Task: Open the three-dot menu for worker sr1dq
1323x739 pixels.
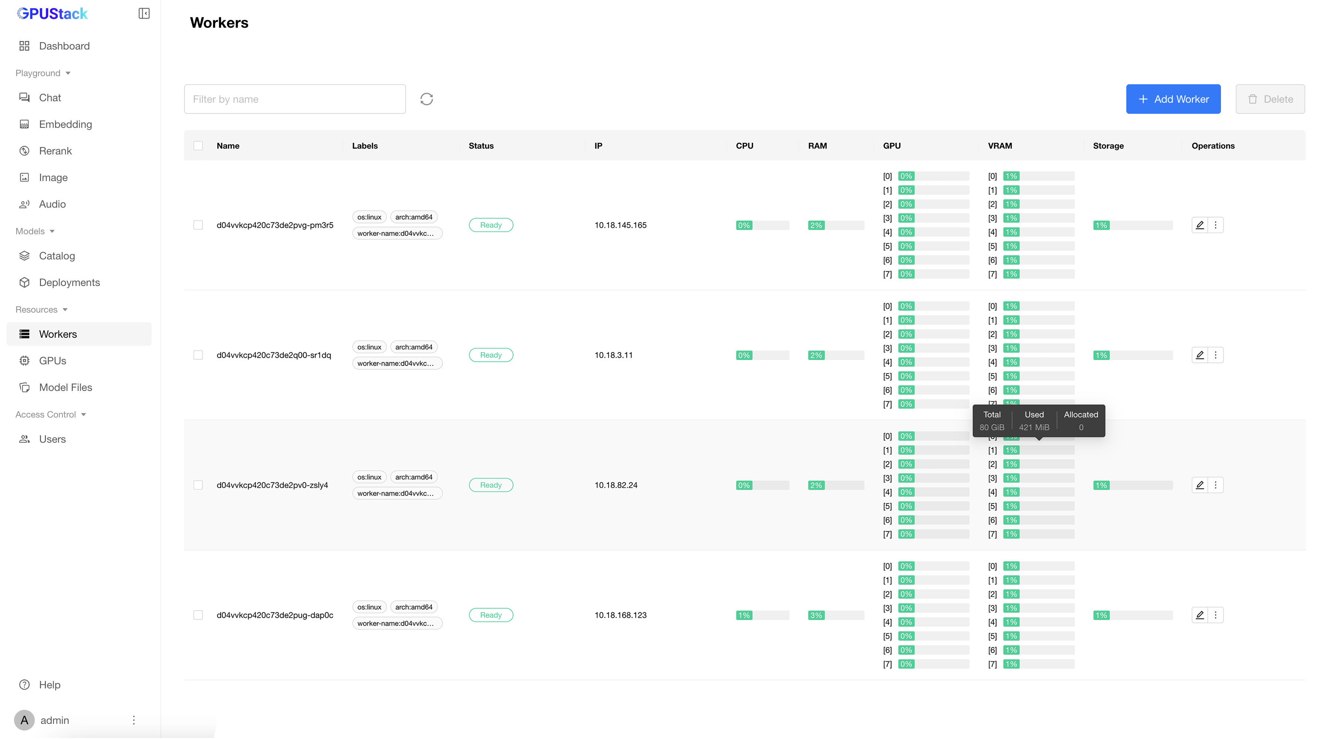Action: point(1215,355)
